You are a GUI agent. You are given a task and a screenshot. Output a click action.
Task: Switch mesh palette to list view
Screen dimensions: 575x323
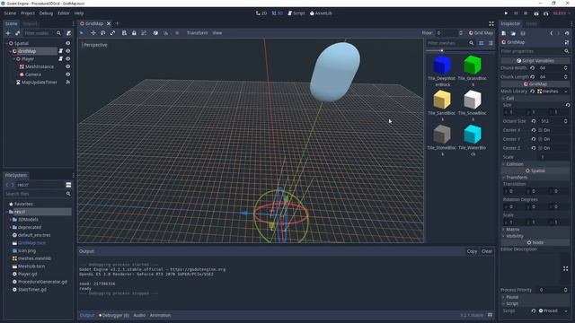[x=491, y=43]
